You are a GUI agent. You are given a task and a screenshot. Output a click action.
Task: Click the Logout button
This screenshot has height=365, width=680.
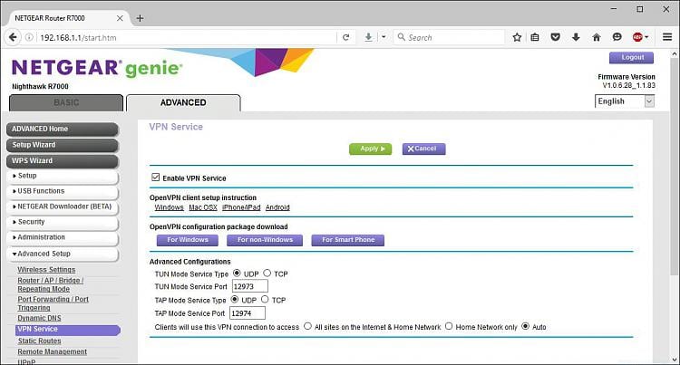tap(631, 58)
